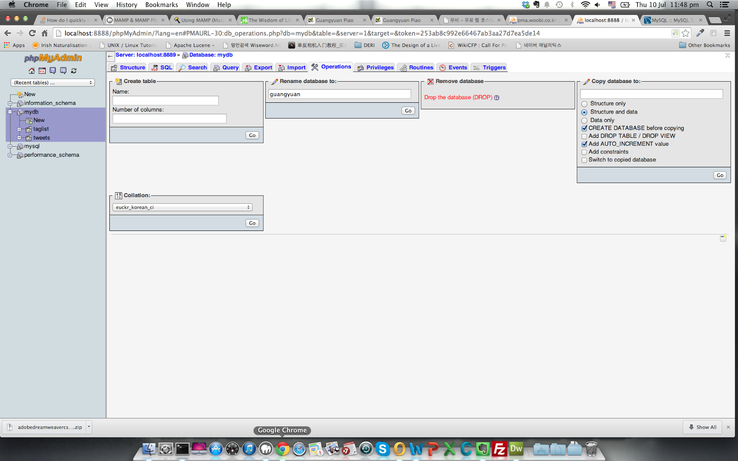This screenshot has height=461, width=738.
Task: Open the Bookmarks menu in the menu bar
Action: [161, 5]
